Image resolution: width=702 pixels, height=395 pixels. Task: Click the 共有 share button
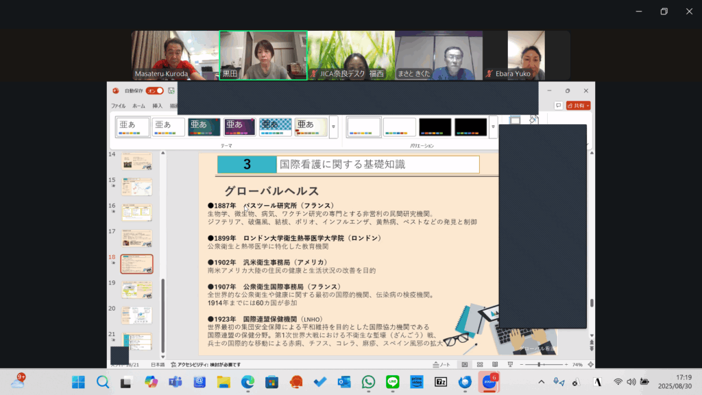[579, 106]
